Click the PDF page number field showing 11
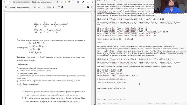Image resolution: width=187 pixels, height=105 pixels. pos(35,7)
